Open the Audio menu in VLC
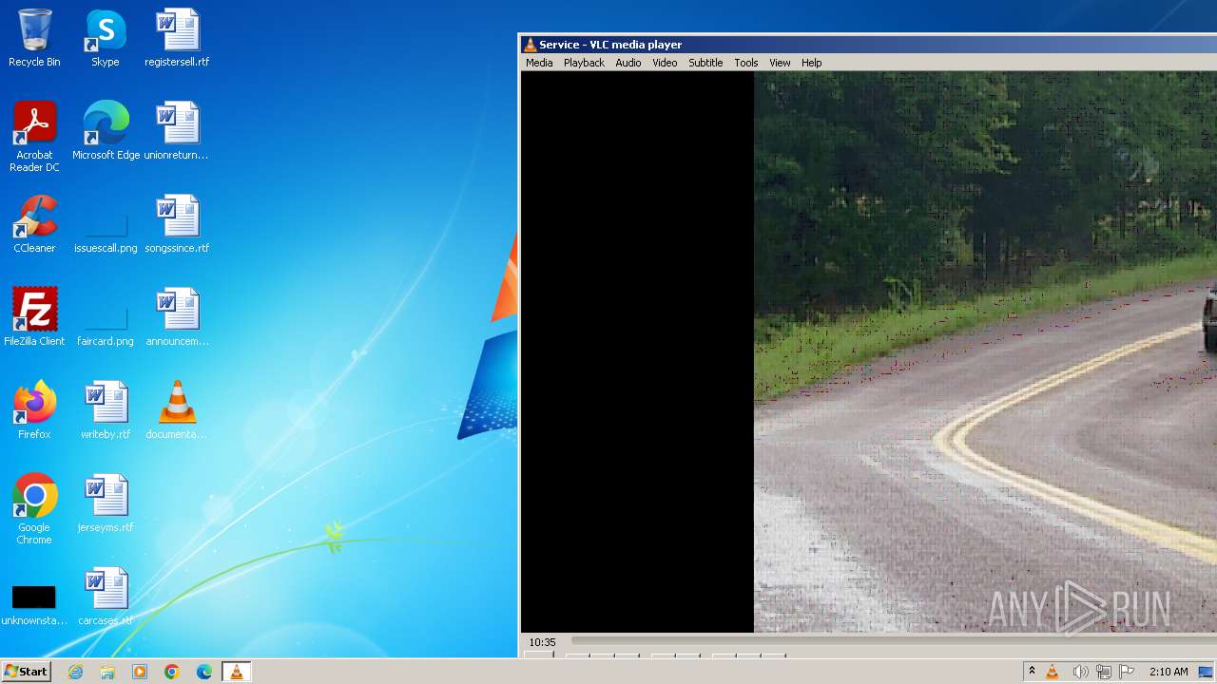The height and width of the screenshot is (684, 1217). point(628,63)
